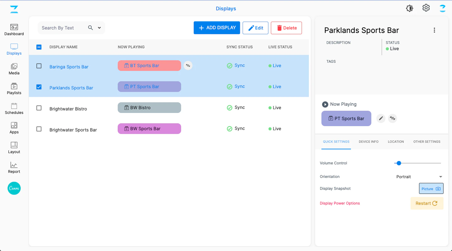The image size is (452, 251).
Task: Click pencil edit icon in Now Playing panel
Action: [381, 118]
